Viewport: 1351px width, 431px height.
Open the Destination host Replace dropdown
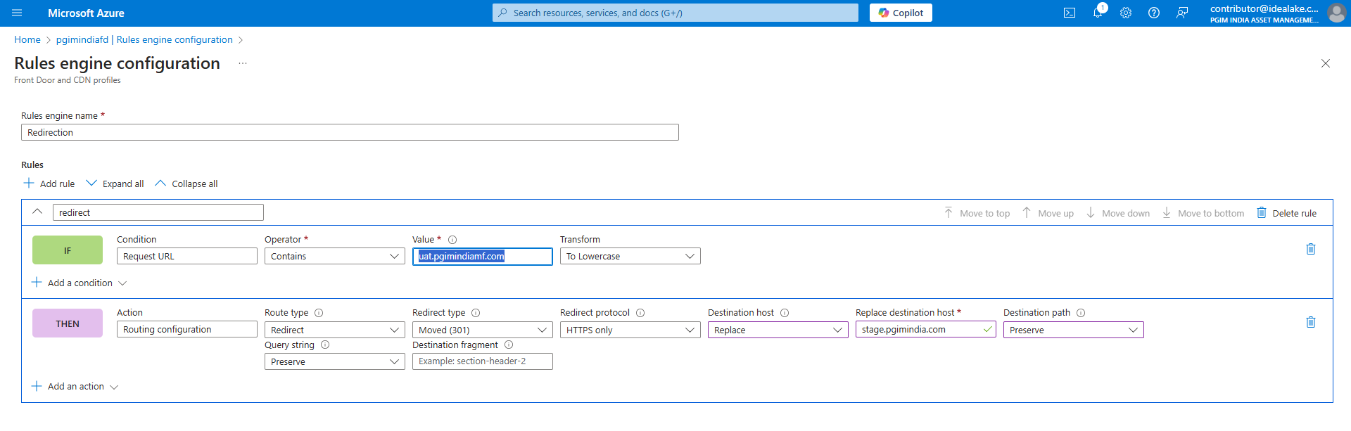tap(778, 330)
